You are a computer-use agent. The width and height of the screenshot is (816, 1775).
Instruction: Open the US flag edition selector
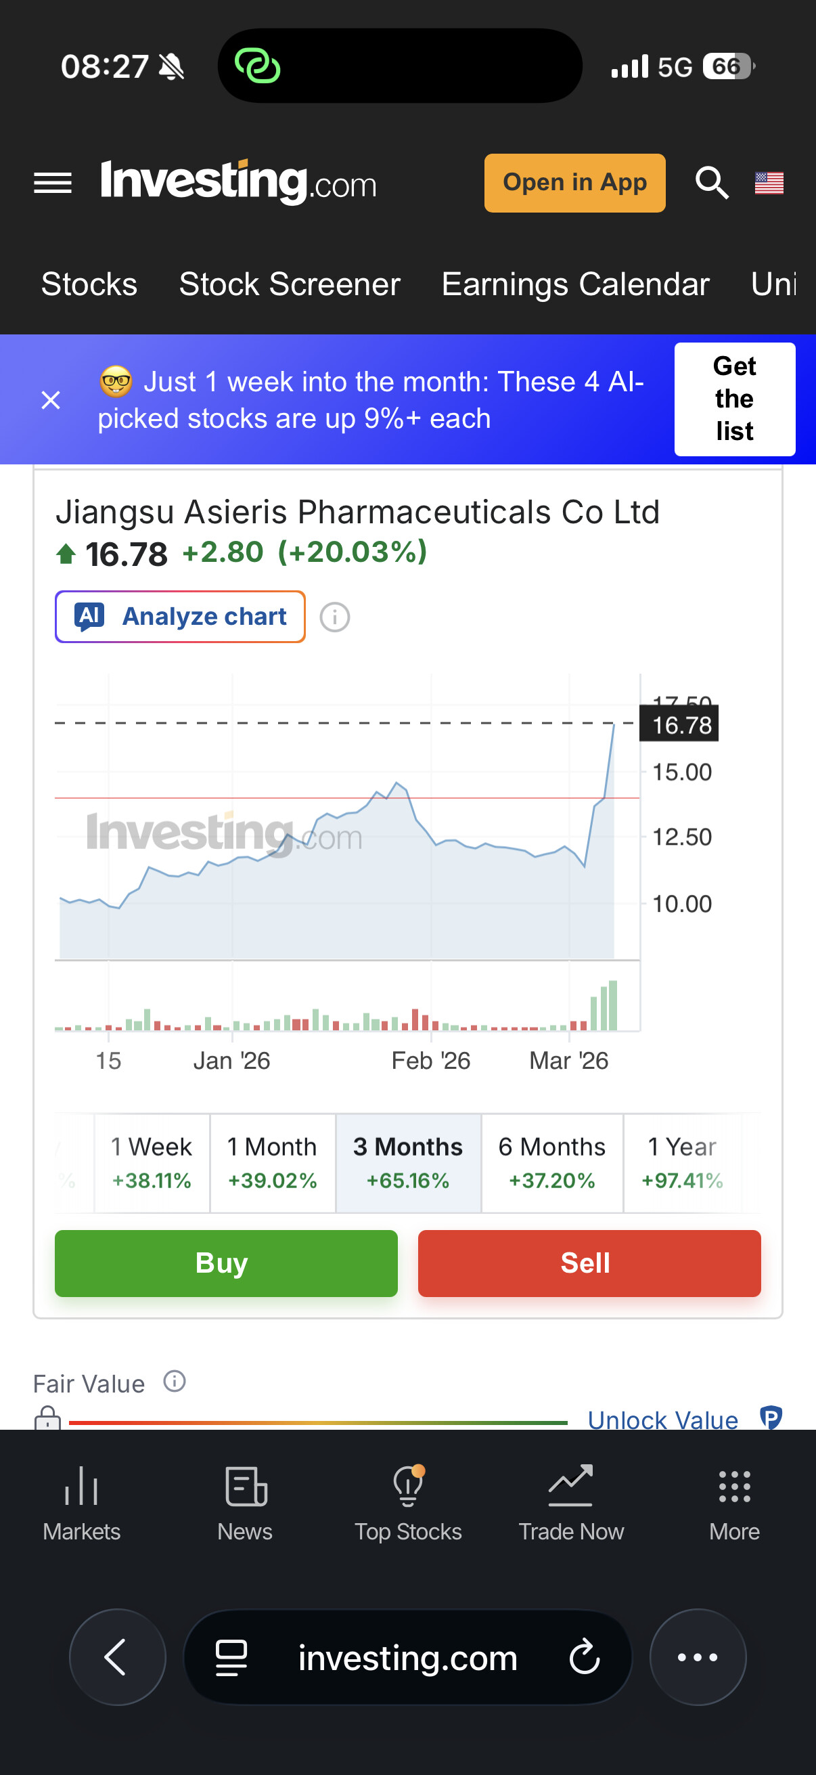[769, 183]
